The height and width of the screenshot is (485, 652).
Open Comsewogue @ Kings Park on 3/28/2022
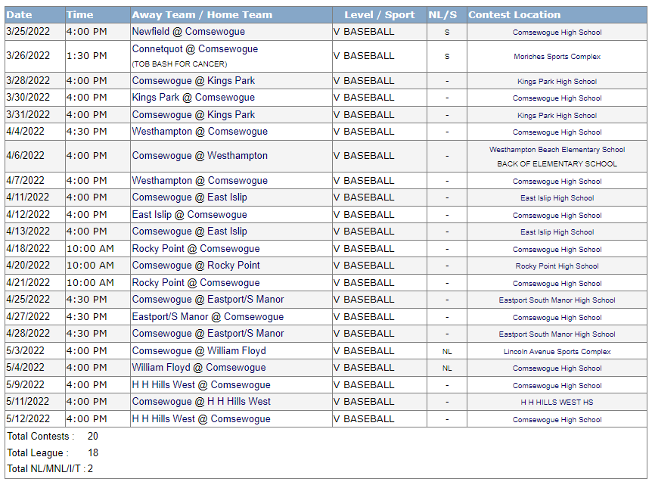[194, 81]
